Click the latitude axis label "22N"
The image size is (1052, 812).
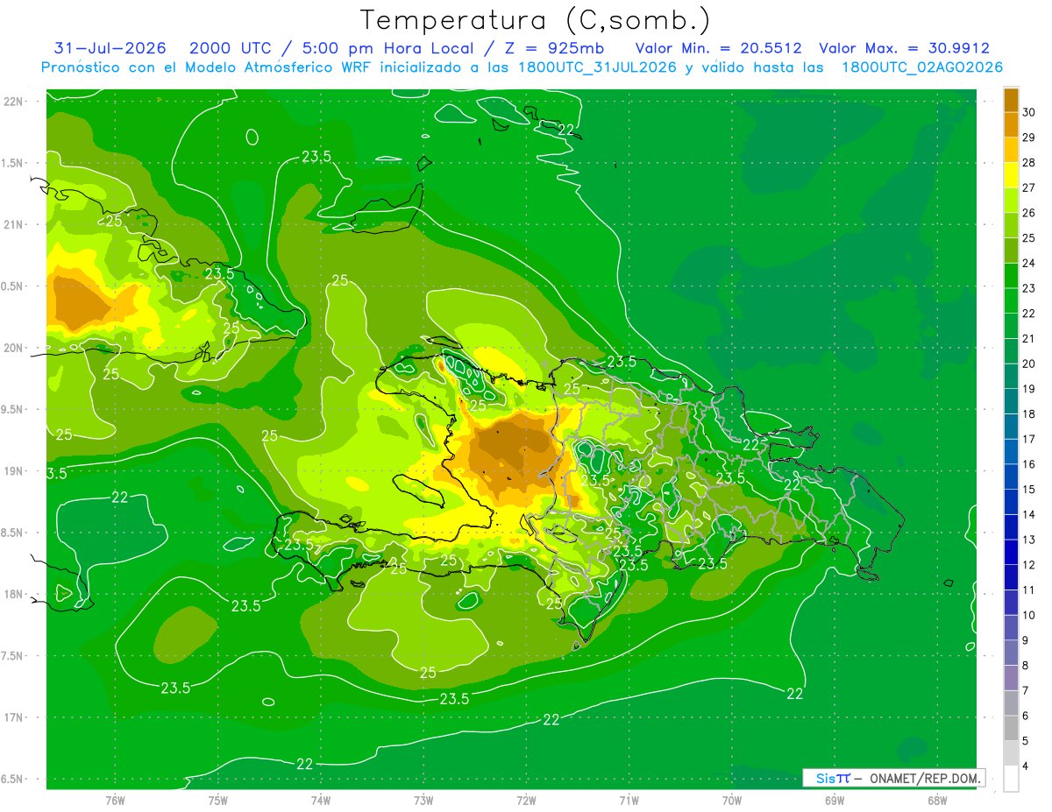(14, 102)
